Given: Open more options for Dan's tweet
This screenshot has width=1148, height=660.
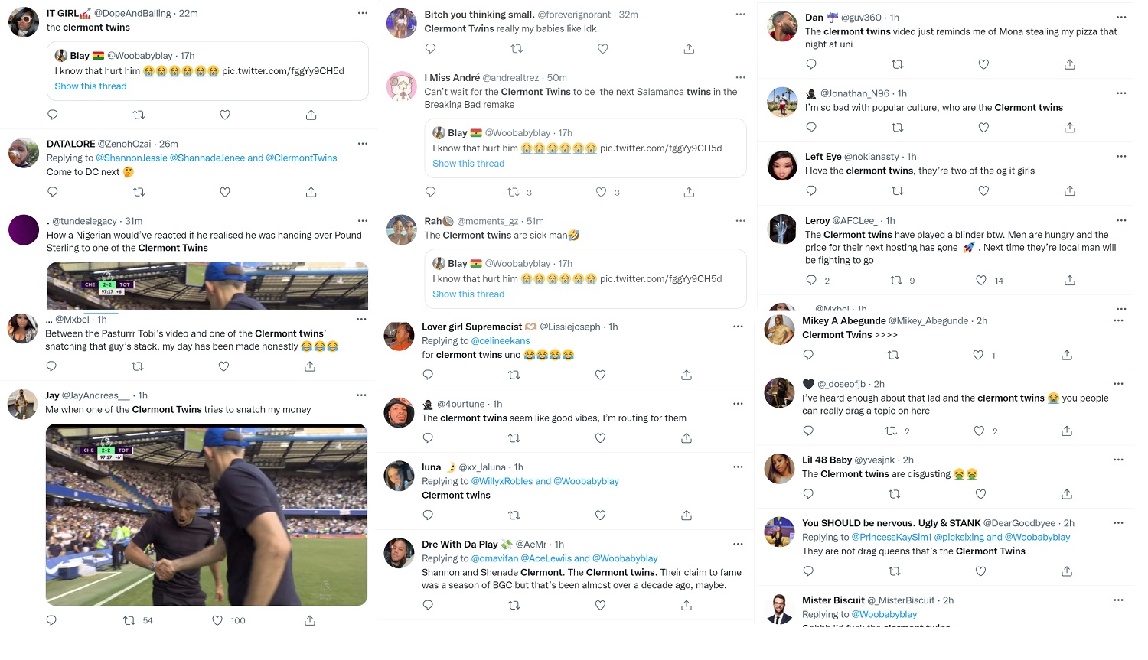Looking at the screenshot, I should tap(1121, 17).
